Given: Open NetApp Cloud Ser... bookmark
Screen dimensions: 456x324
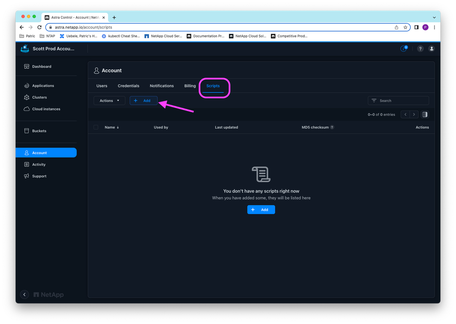Looking at the screenshot, I should click(163, 36).
